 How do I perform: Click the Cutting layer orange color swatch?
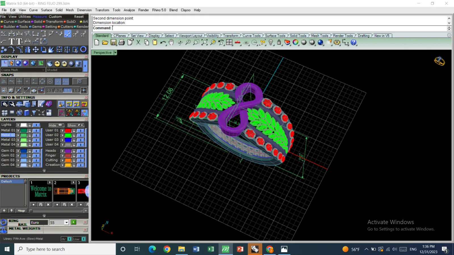[x=68, y=160]
